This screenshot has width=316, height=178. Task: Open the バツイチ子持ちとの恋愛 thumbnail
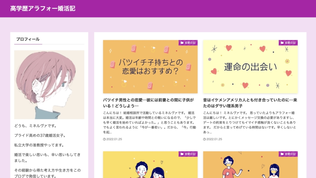150,67
